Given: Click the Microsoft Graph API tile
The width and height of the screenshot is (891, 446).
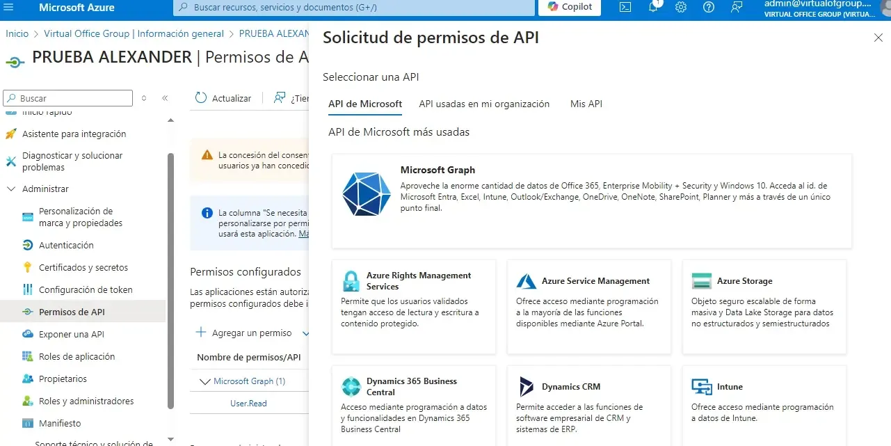Looking at the screenshot, I should 591,200.
